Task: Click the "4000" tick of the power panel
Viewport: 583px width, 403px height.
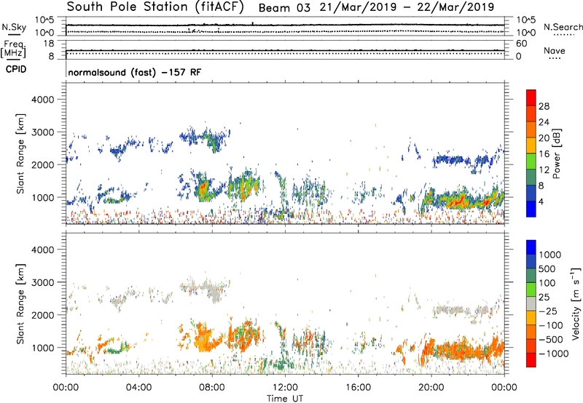Action: 42,100
